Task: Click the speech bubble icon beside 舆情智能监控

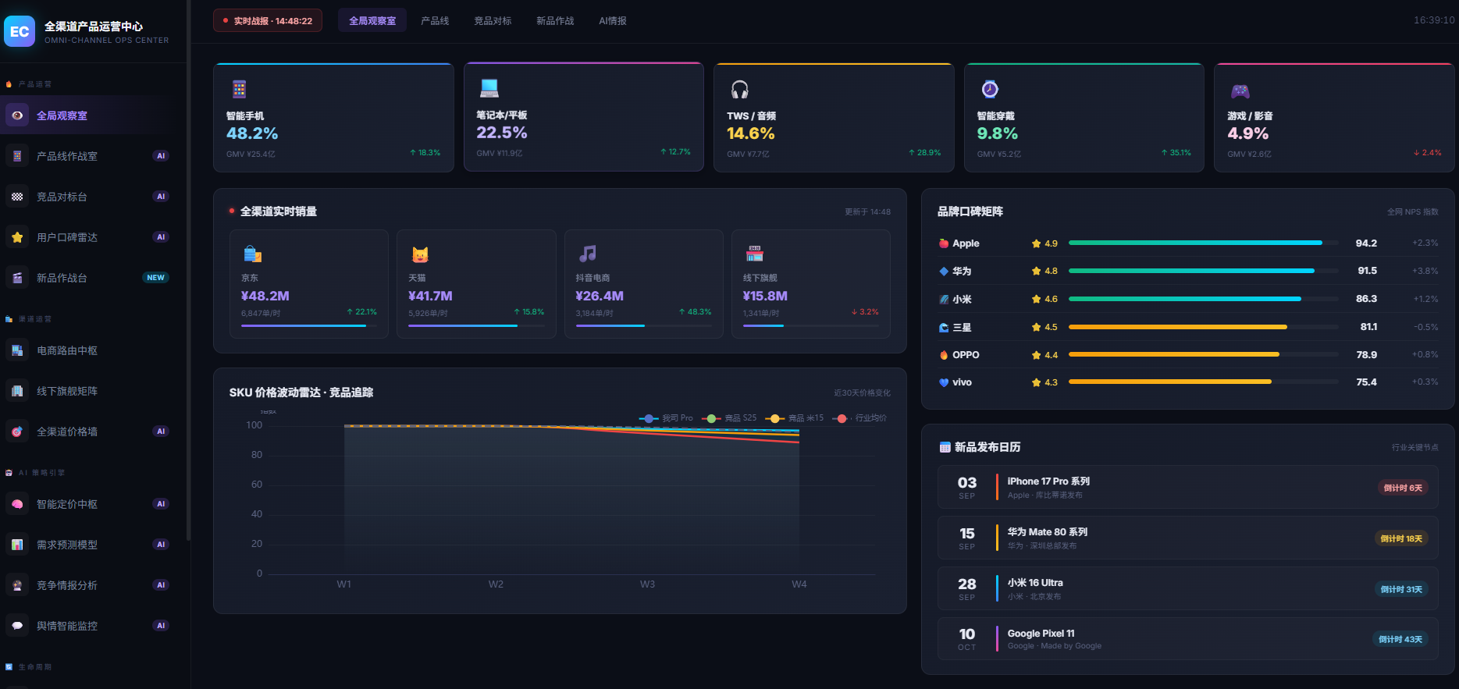Action: 17,626
